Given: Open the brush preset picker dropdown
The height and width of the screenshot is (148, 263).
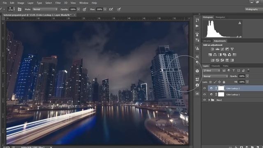Looking at the screenshot, I should click(14, 9).
